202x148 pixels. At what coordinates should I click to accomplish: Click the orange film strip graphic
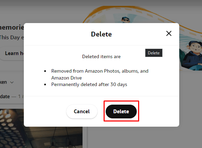point(142,14)
